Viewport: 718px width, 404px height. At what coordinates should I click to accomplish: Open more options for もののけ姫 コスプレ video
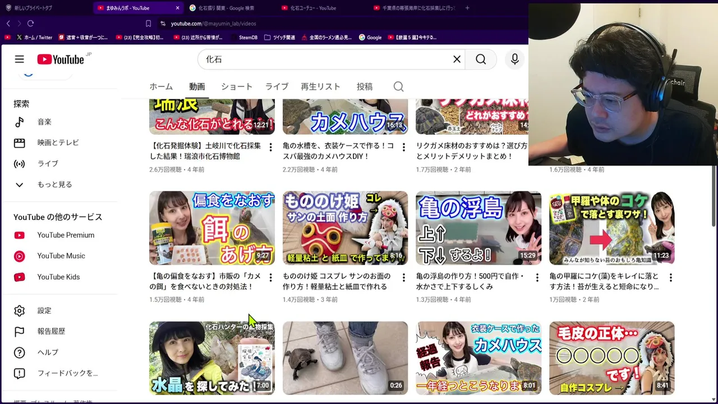(x=403, y=278)
